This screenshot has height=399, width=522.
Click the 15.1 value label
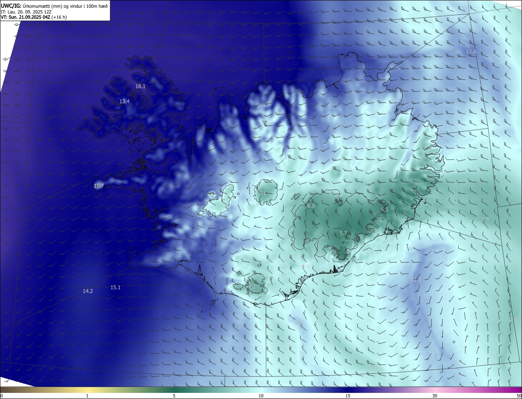pos(115,288)
